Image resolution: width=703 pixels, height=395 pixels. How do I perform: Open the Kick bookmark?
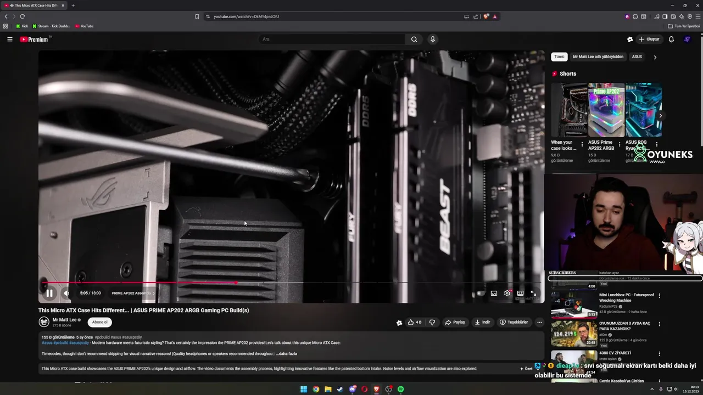click(x=22, y=26)
